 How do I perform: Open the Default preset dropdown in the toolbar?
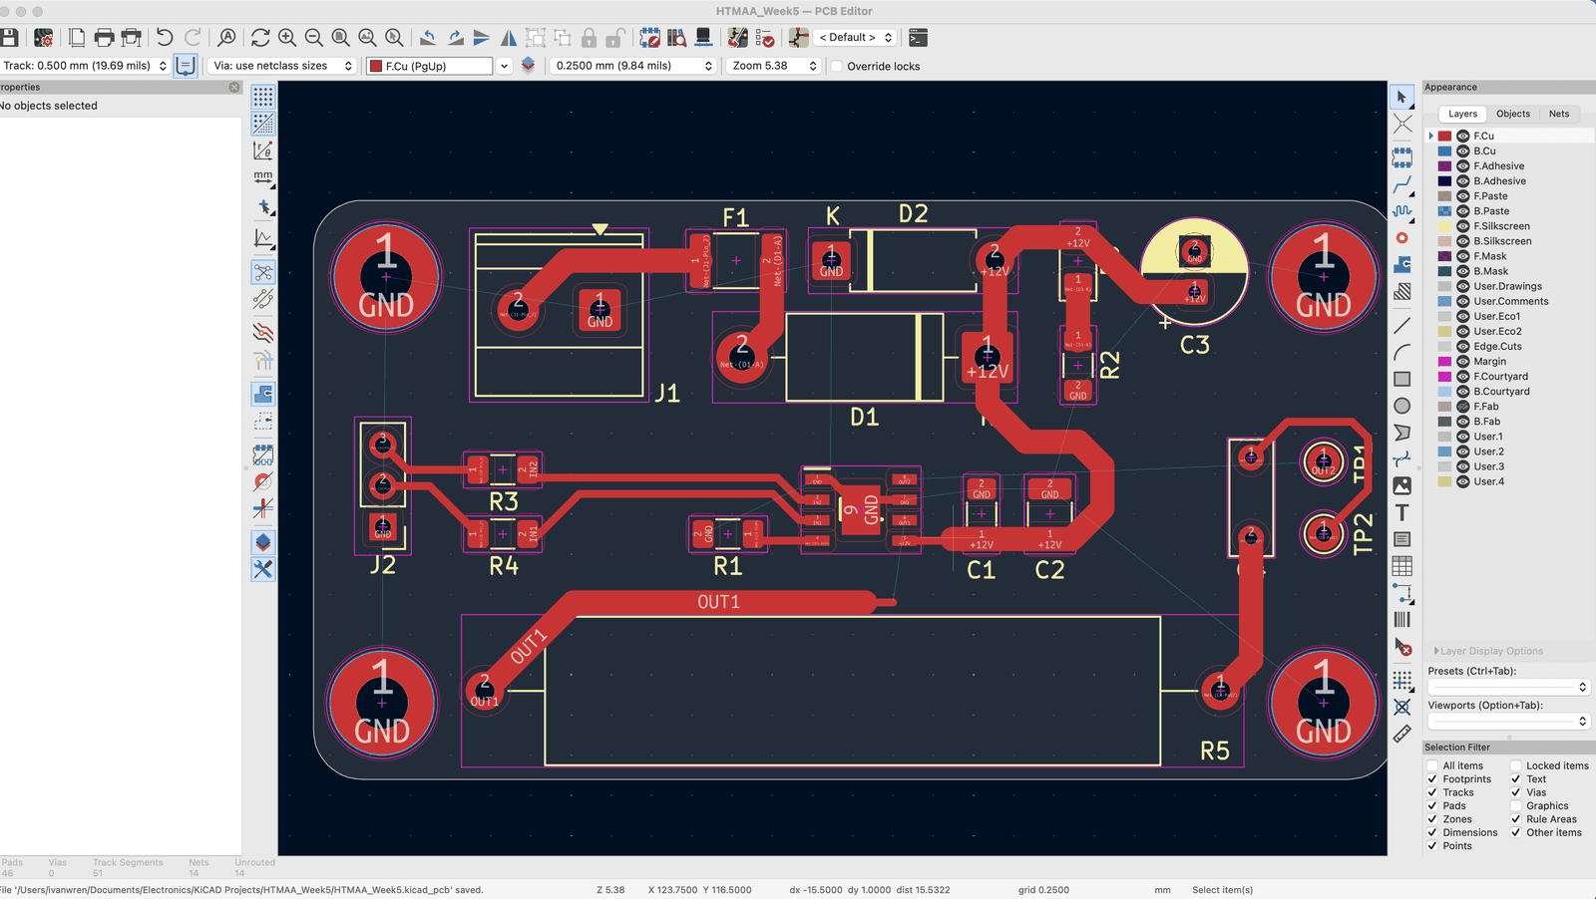(x=855, y=38)
